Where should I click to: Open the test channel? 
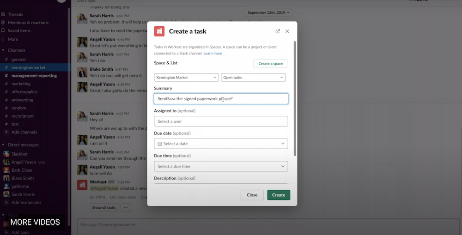pyautogui.click(x=15, y=124)
